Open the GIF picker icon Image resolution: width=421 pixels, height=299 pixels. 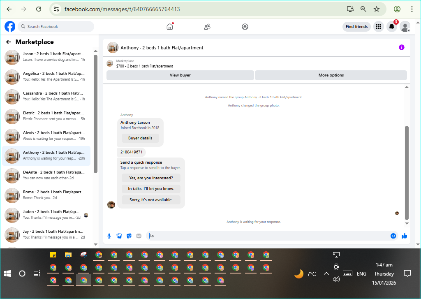click(x=139, y=236)
